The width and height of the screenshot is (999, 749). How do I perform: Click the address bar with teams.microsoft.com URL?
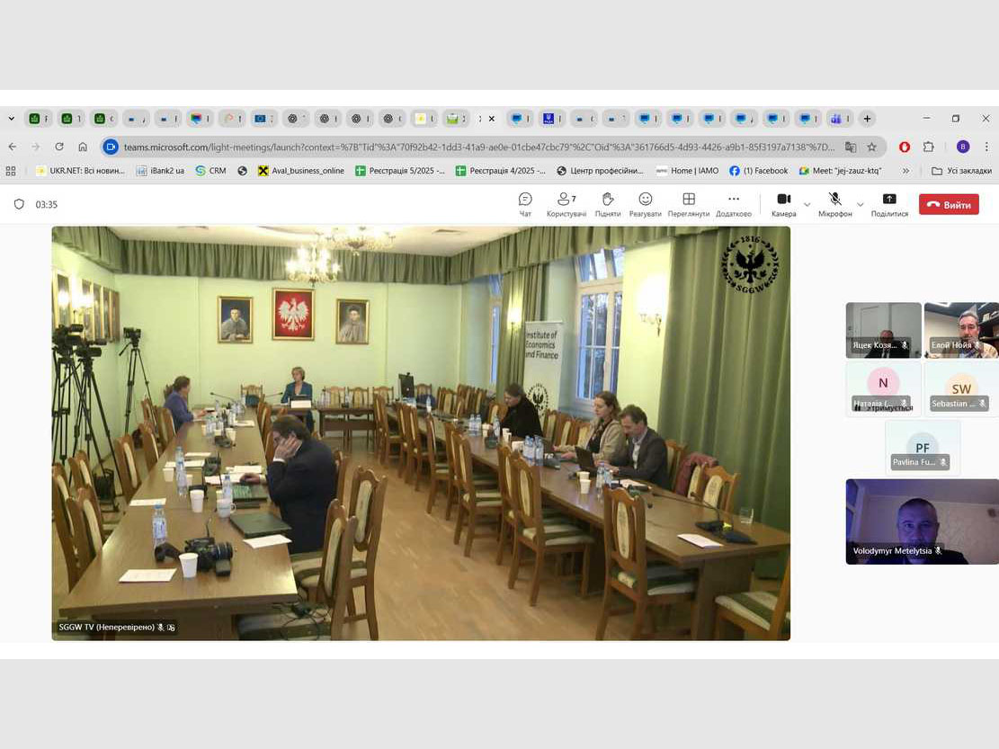(x=477, y=147)
